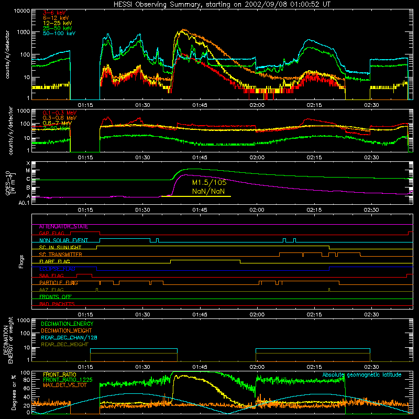Click the yellow flare duration bar in GOES panel

(196, 196)
